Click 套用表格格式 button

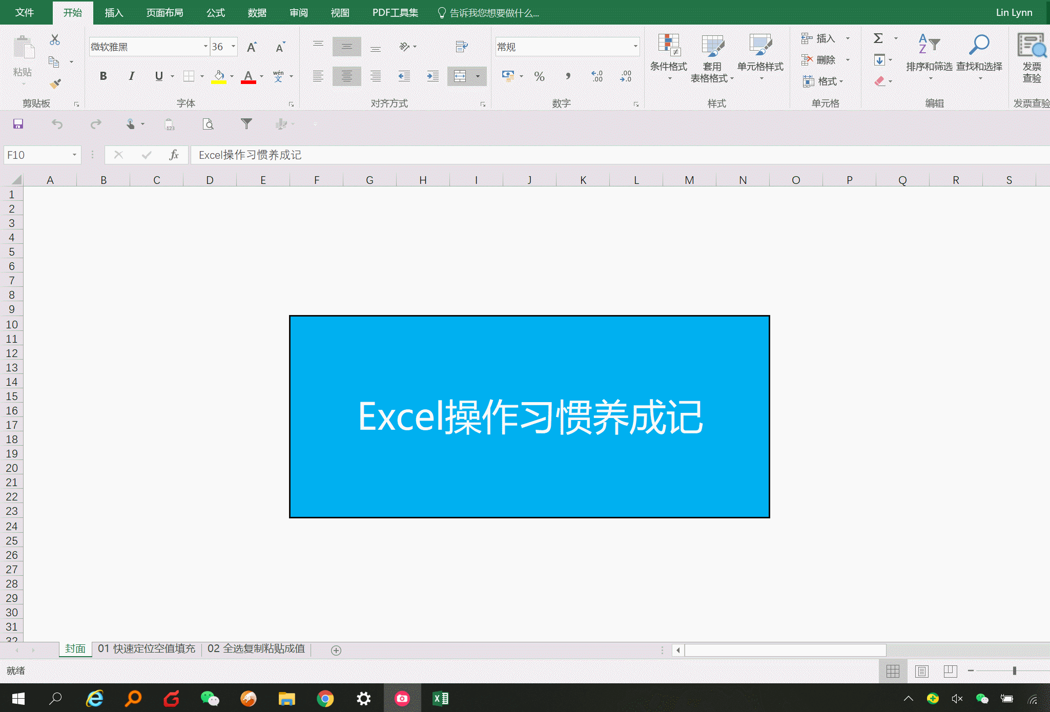click(712, 57)
